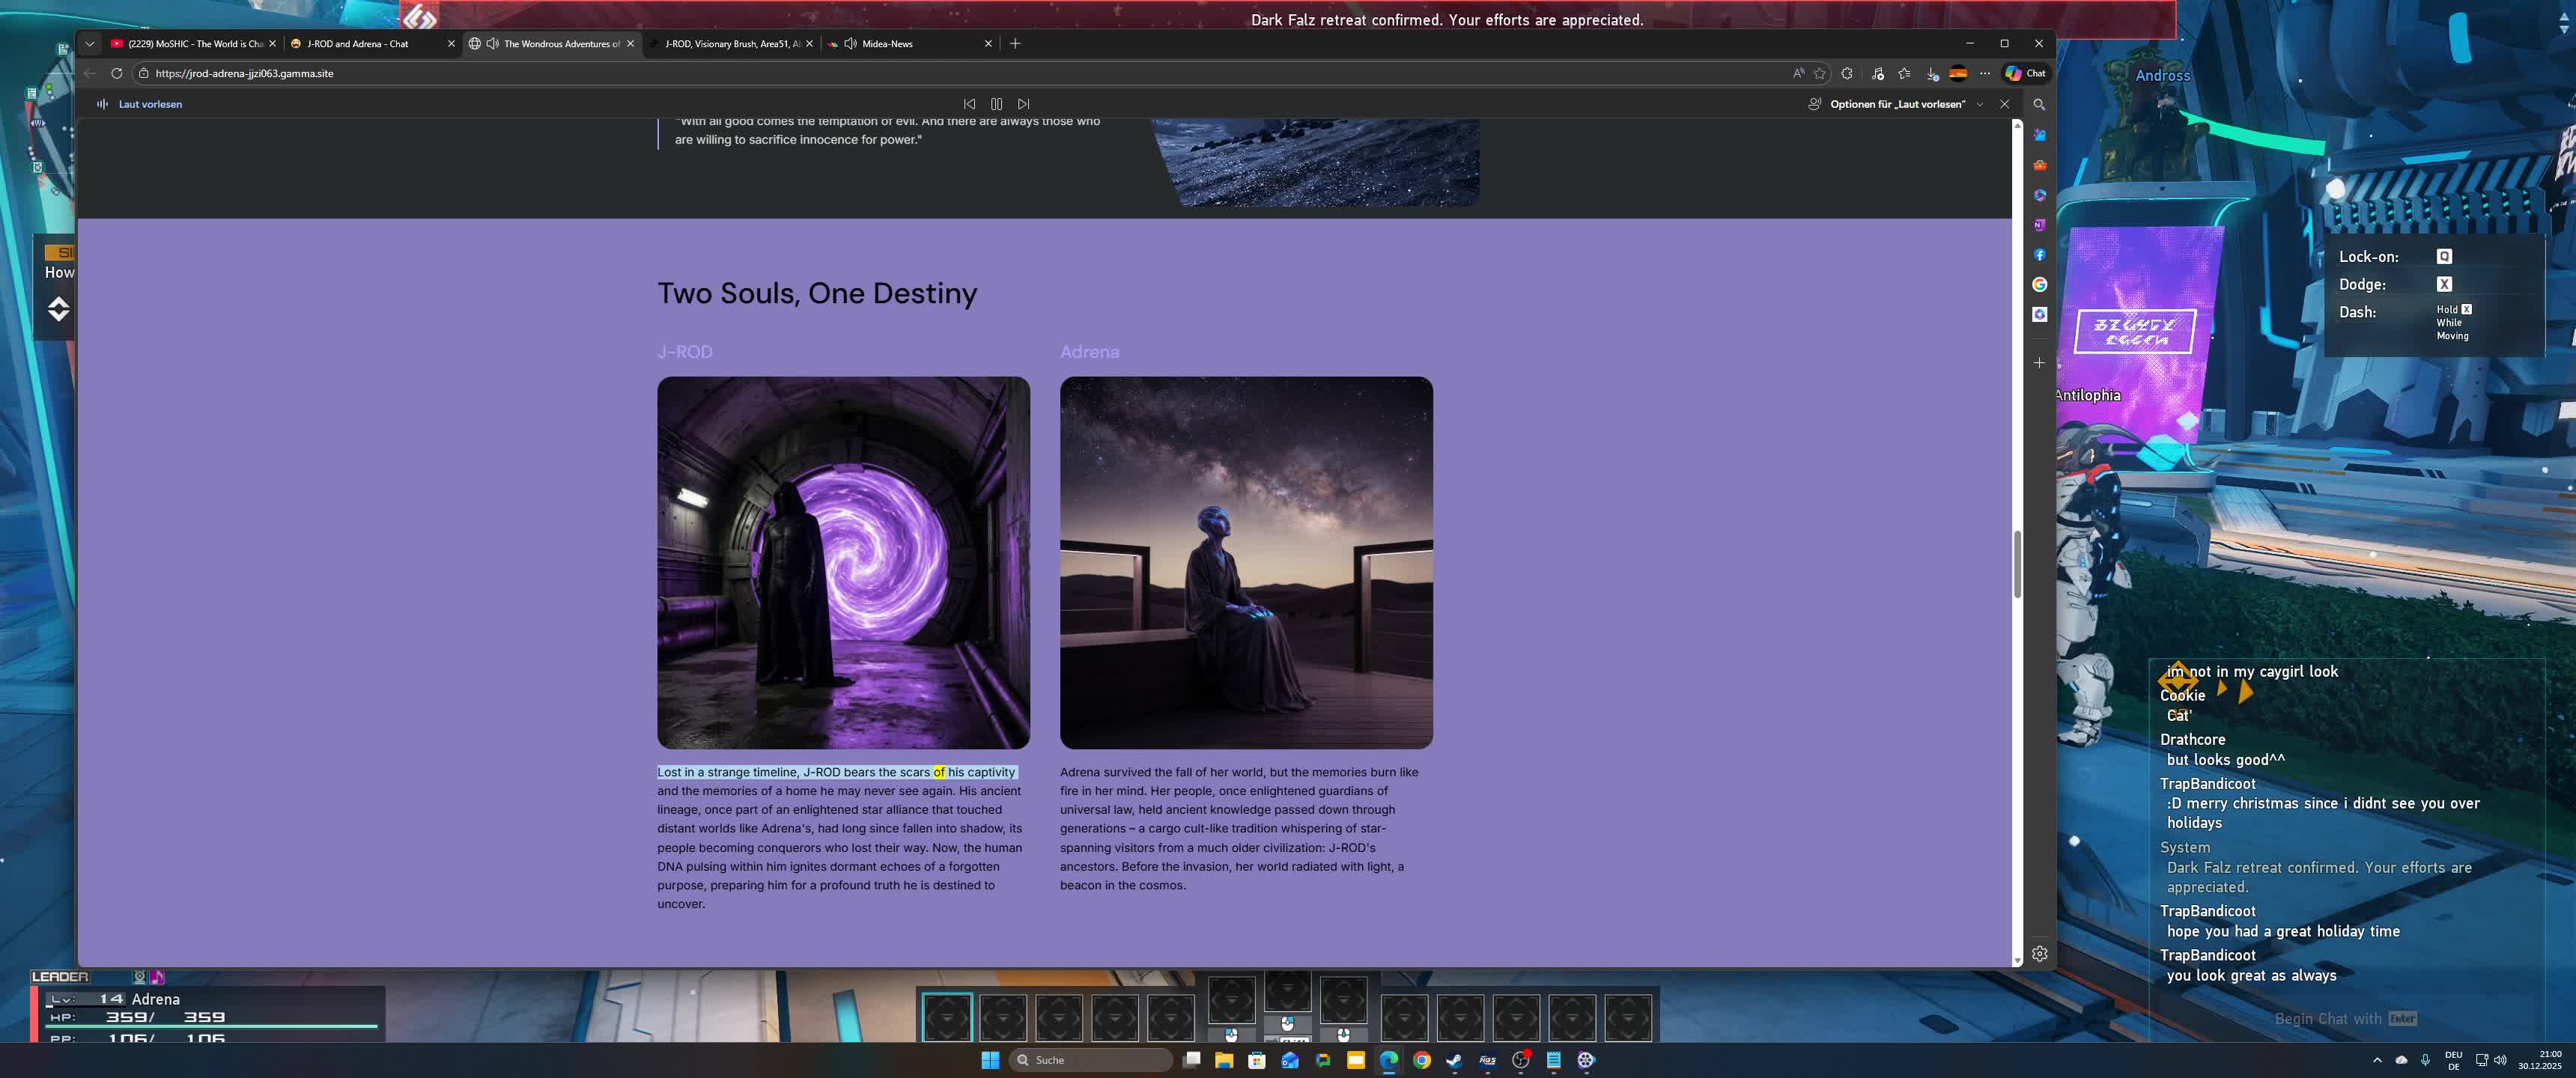Open OneNote in the Edge sidebar

point(2039,225)
